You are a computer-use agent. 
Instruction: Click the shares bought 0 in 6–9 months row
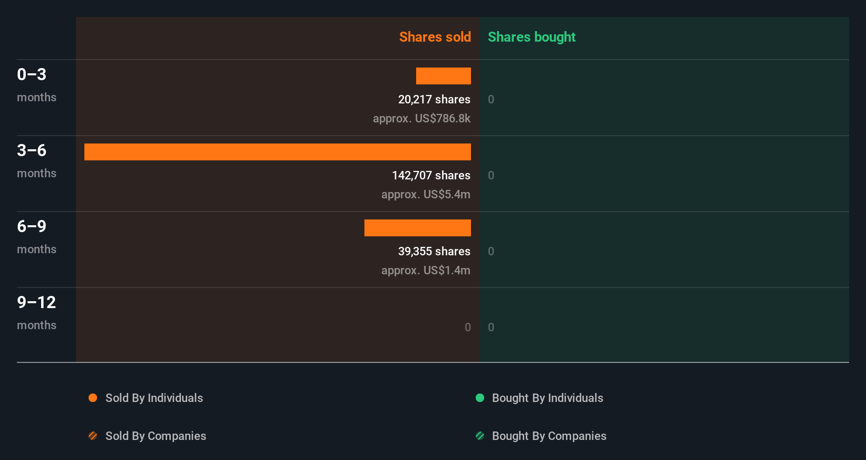pyautogui.click(x=491, y=251)
